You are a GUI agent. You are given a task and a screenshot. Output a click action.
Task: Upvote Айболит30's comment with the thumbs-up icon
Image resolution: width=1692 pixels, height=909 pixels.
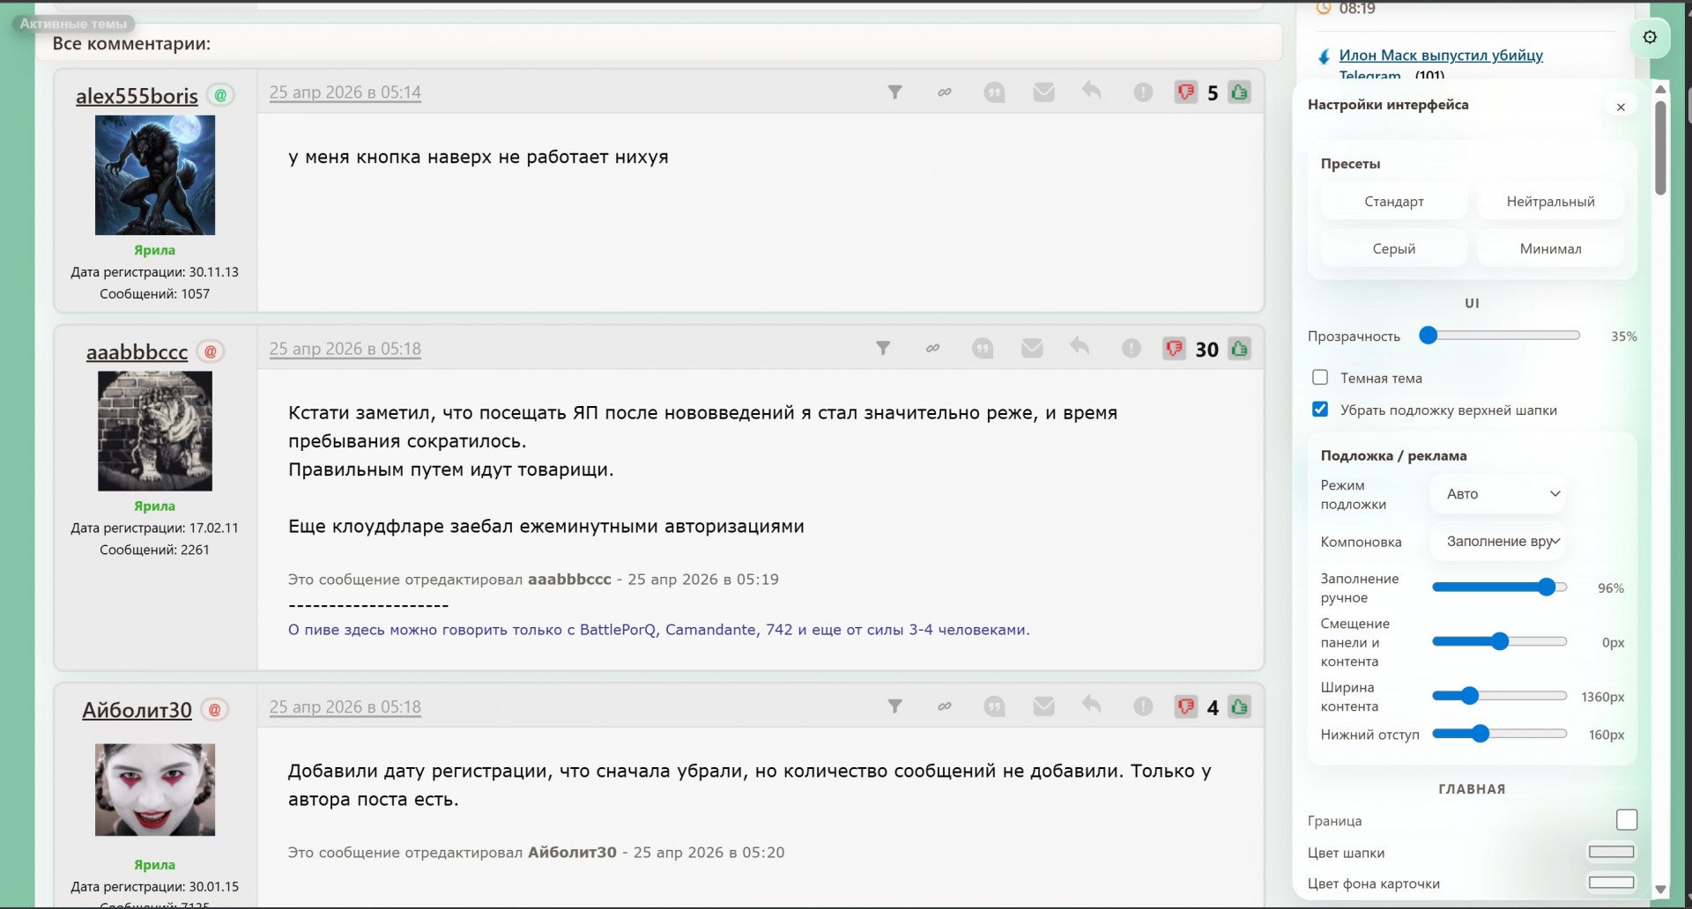[1240, 706]
